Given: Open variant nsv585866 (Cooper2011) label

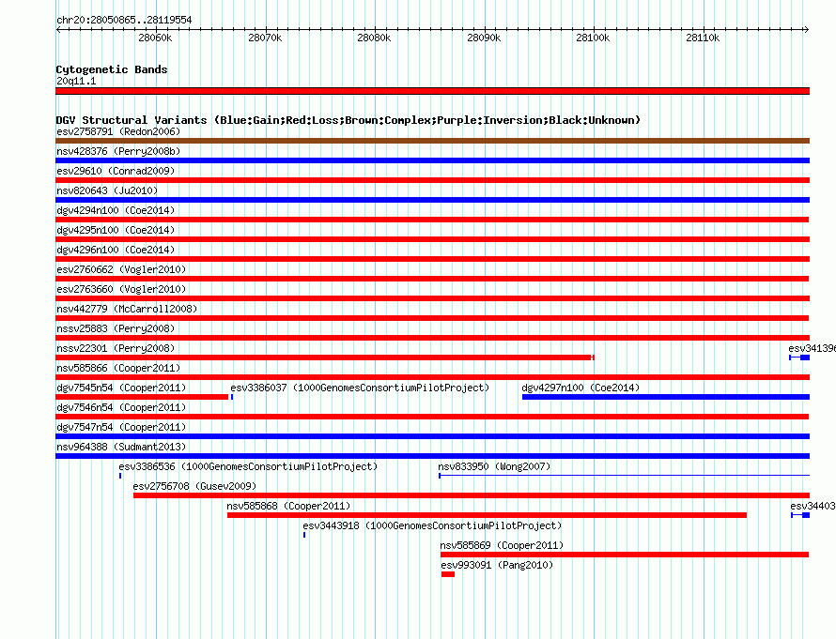Looking at the screenshot, I should point(118,368).
